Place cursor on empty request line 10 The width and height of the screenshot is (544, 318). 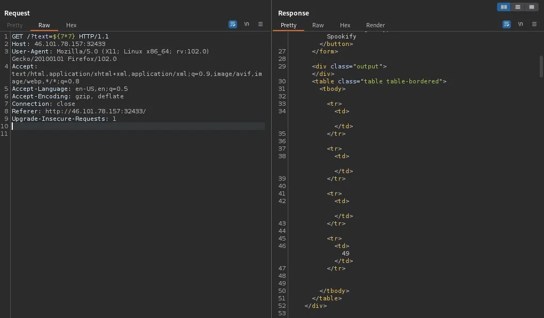tap(138, 126)
